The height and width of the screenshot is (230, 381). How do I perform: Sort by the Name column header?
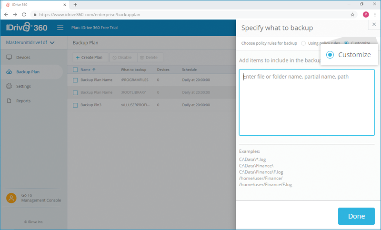point(85,70)
